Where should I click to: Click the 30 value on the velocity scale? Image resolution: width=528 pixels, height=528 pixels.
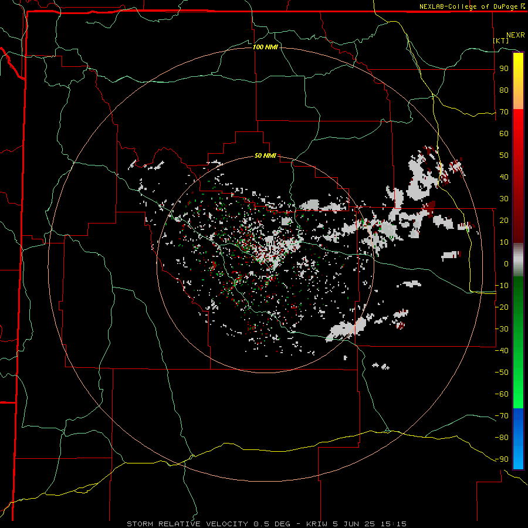[x=504, y=199]
